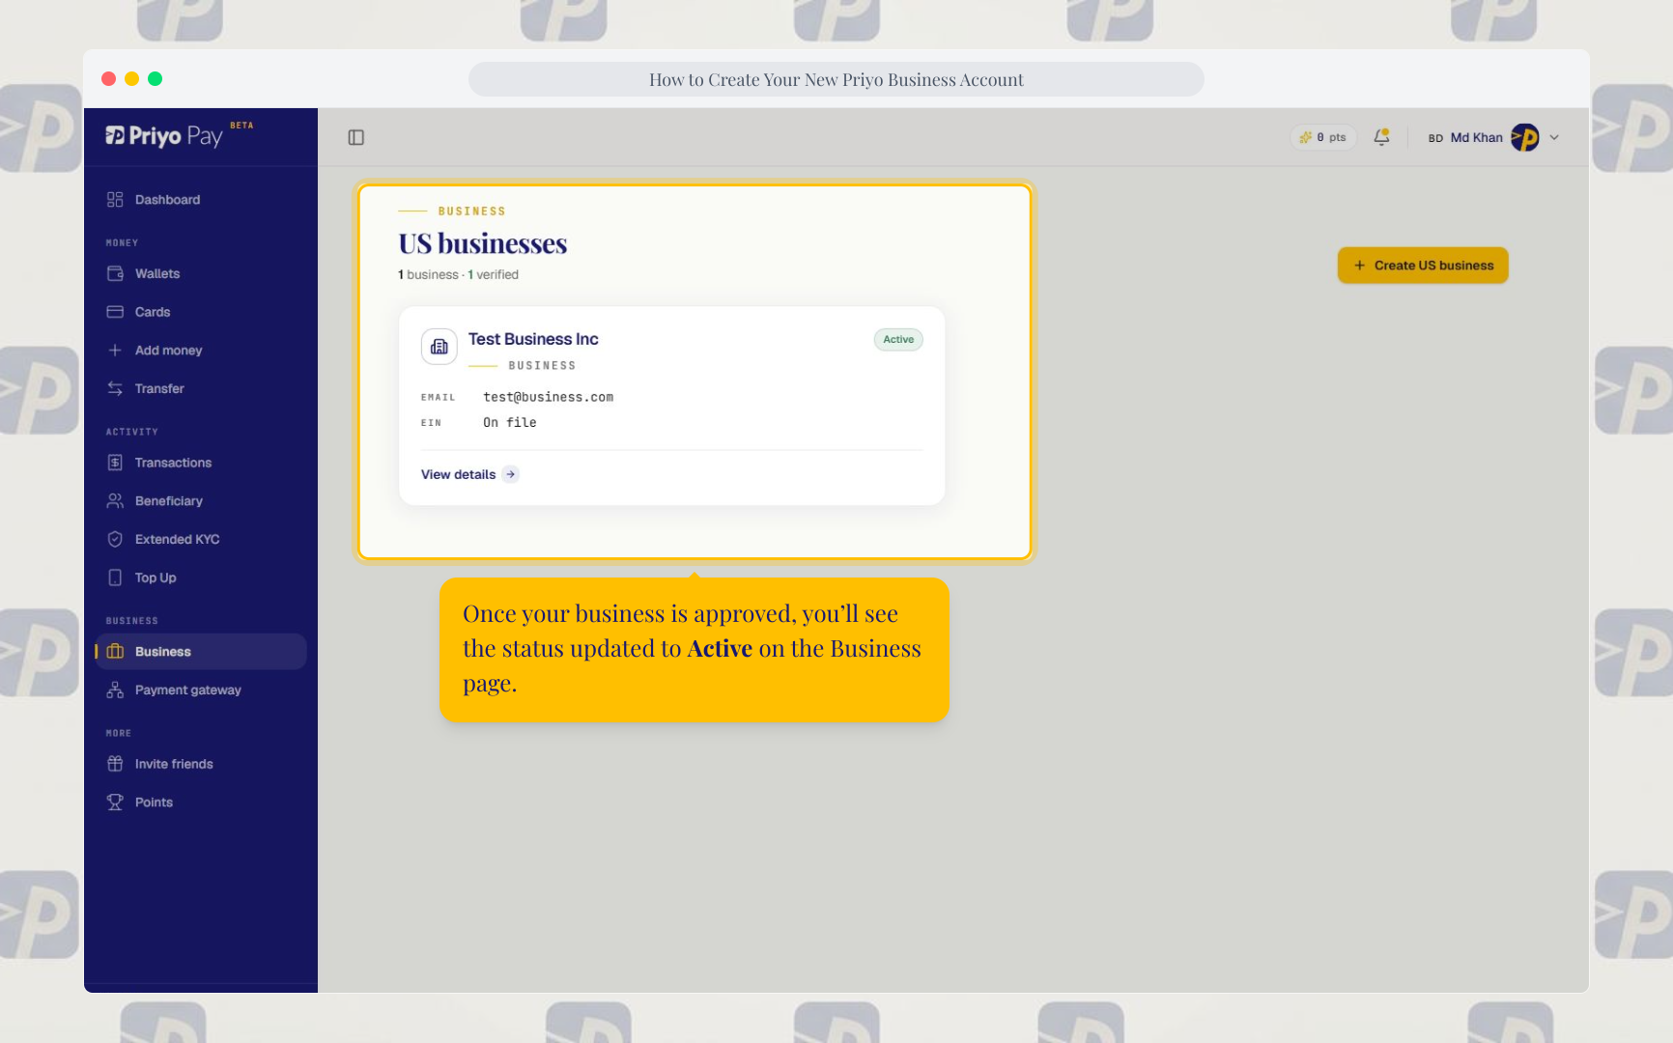Image resolution: width=1673 pixels, height=1043 pixels.
Task: Open Payment gateway settings
Action: point(201,690)
